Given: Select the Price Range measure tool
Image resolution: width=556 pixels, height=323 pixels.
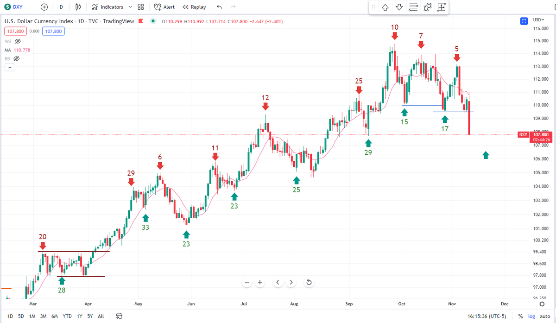Looking at the screenshot, I should click(442, 7).
